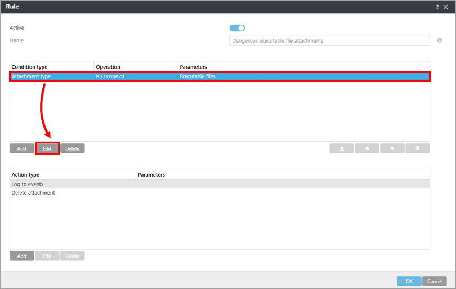Screen dimensions: 456x289
Task: Delete the selected condition
Action: tap(73, 149)
